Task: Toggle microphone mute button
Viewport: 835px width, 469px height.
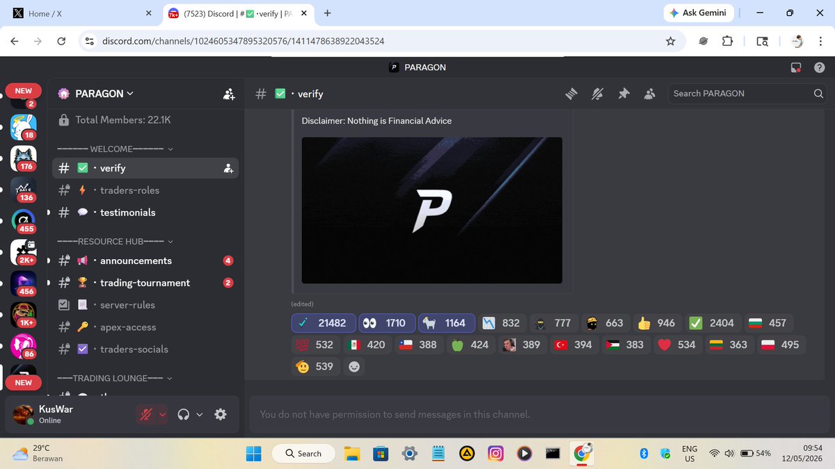Action: click(x=147, y=414)
